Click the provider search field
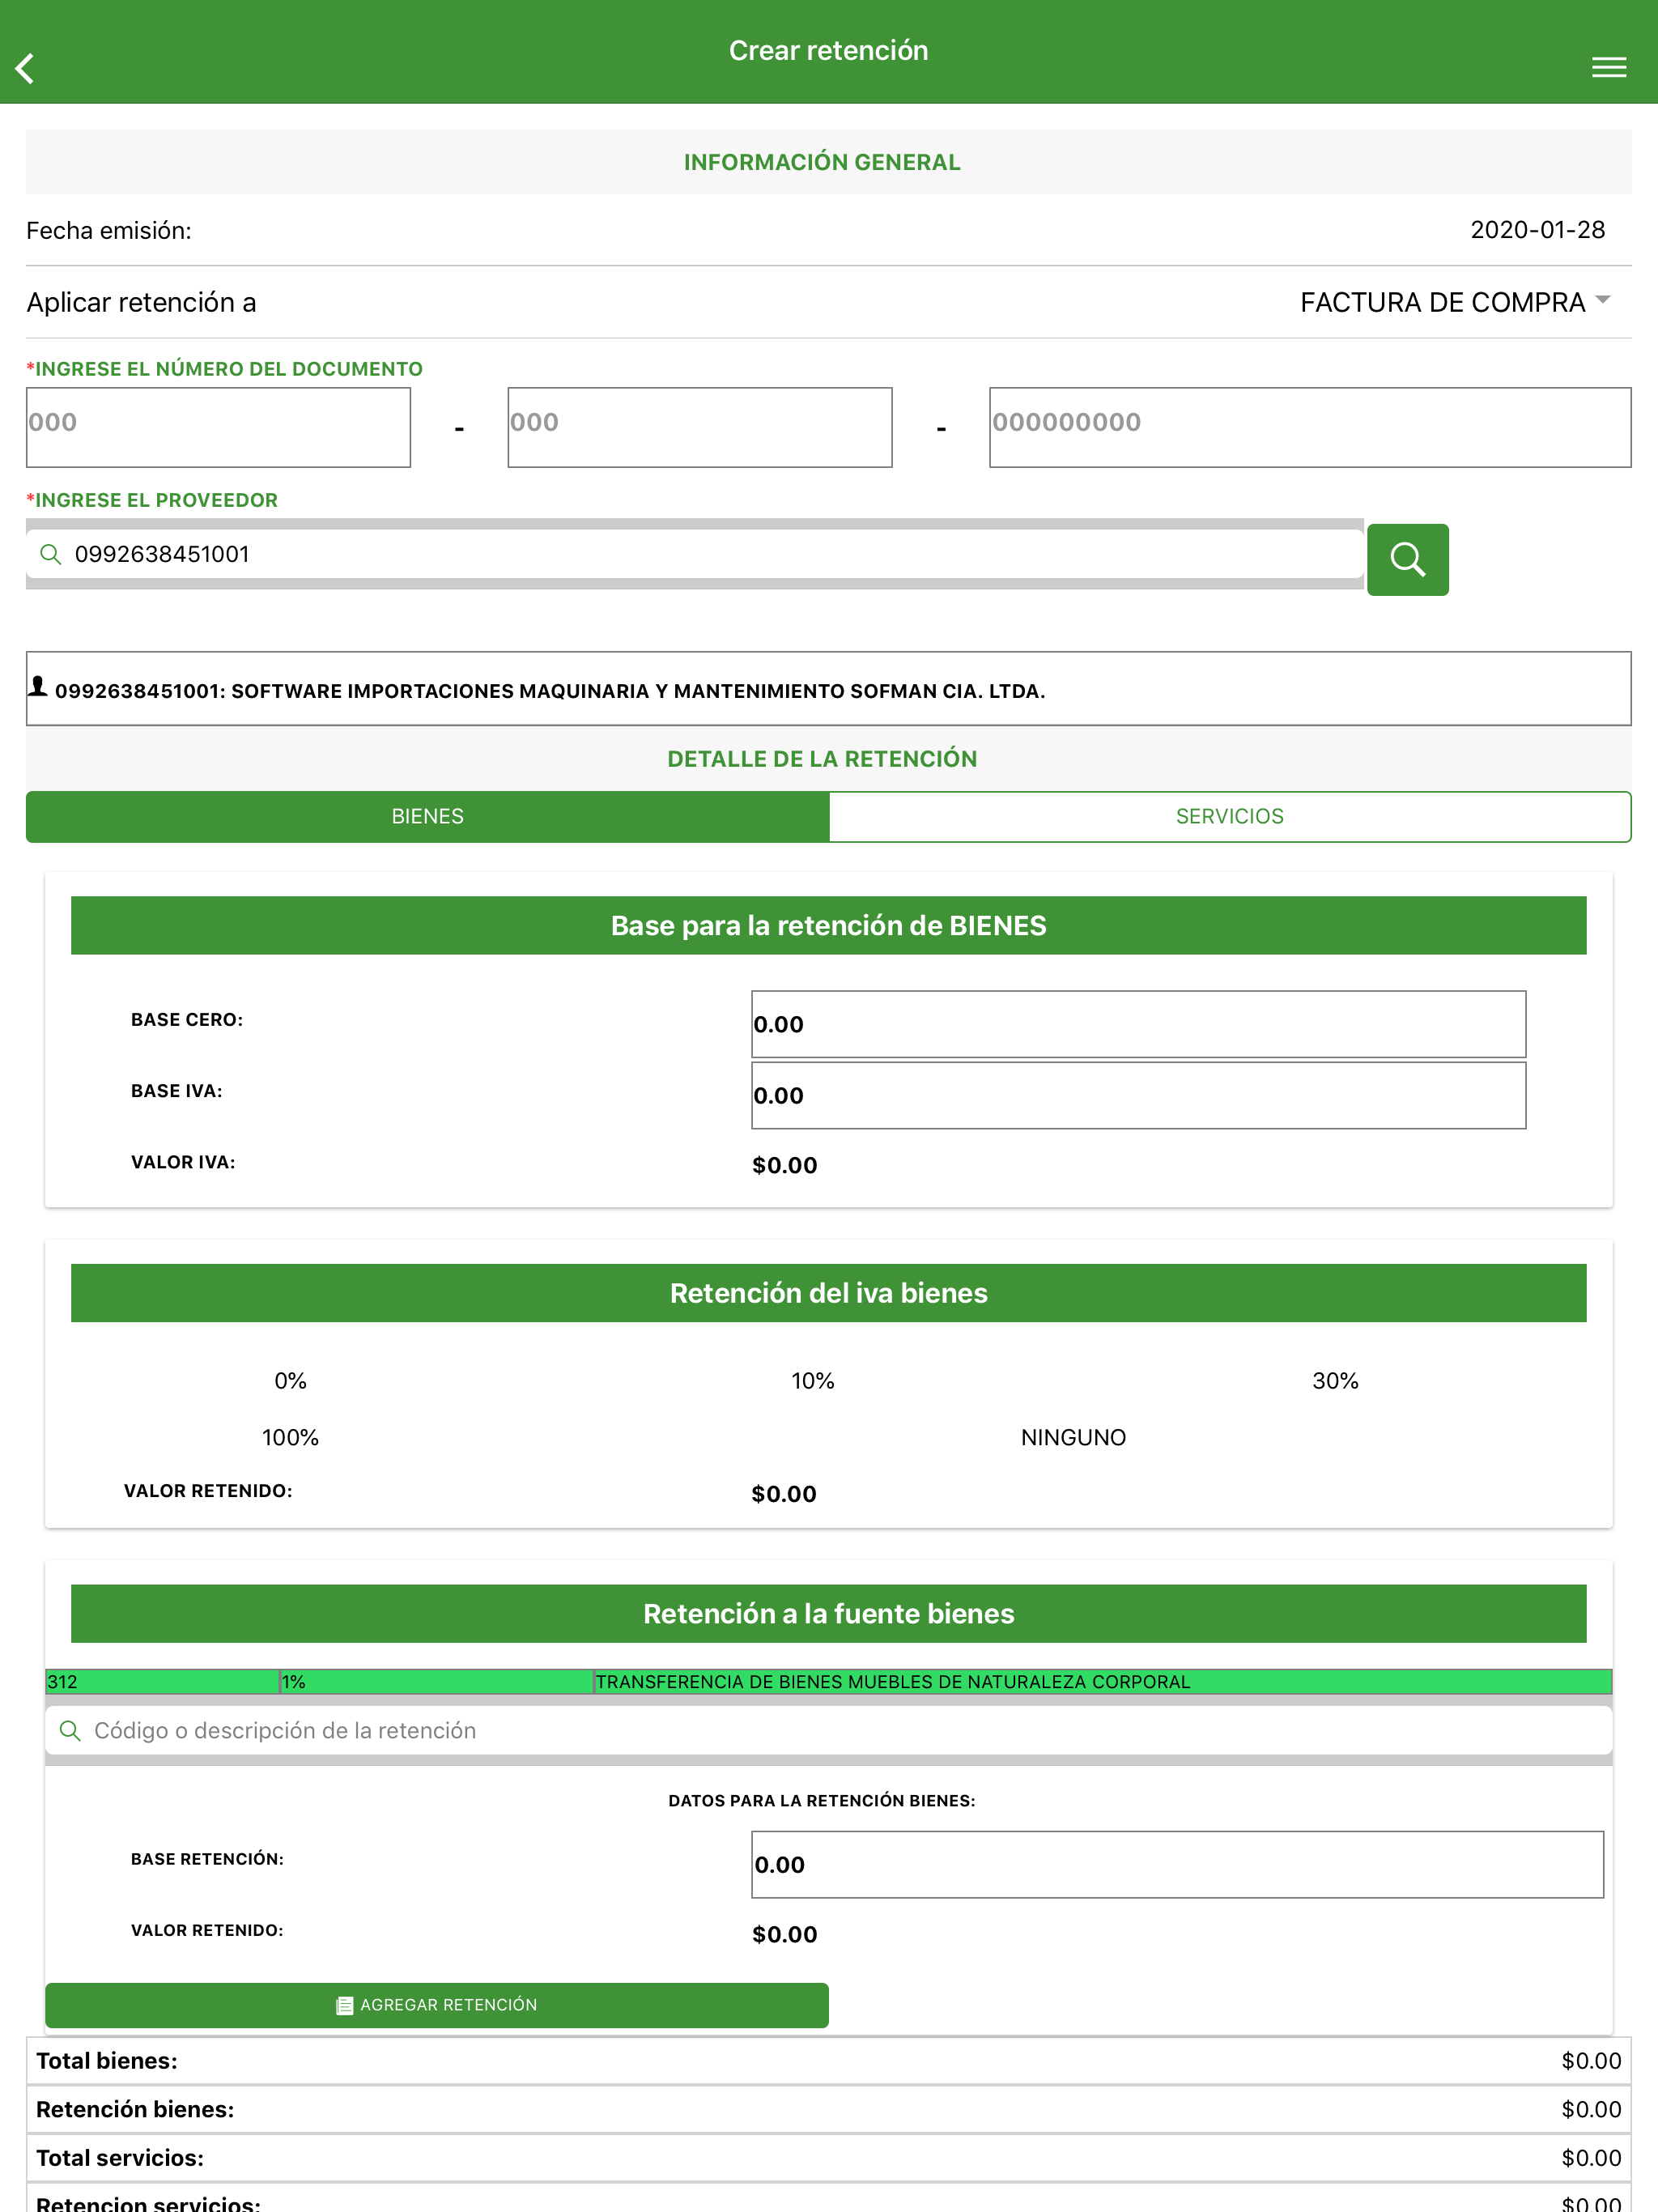 pos(695,554)
